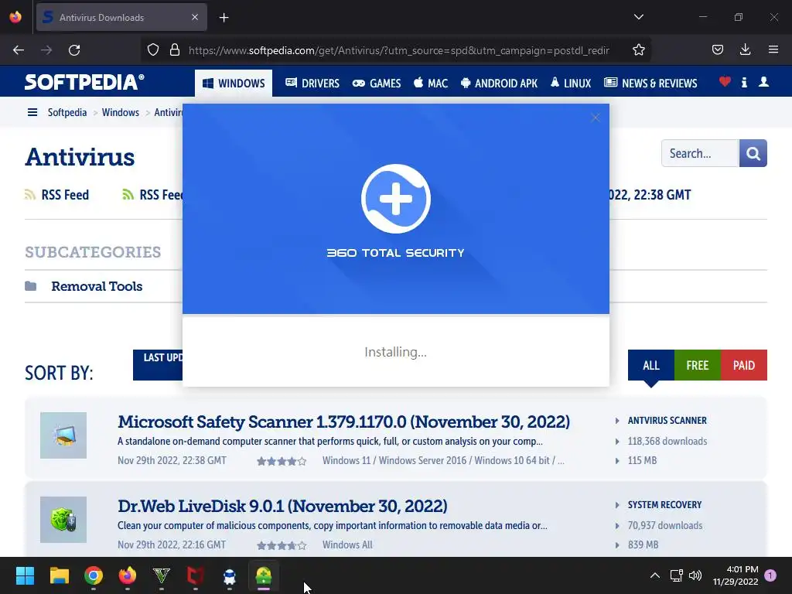792x594 pixels.
Task: Click the 118,368 downloads text
Action: 667,441
